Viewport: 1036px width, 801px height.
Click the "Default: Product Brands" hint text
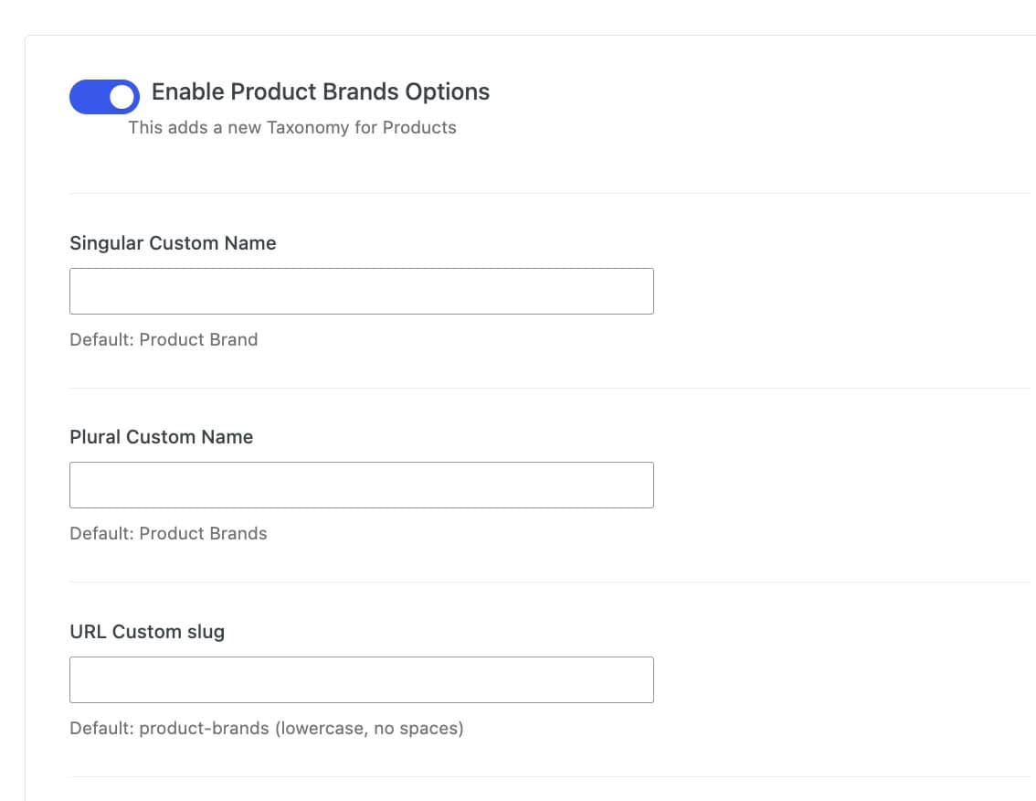pos(168,533)
